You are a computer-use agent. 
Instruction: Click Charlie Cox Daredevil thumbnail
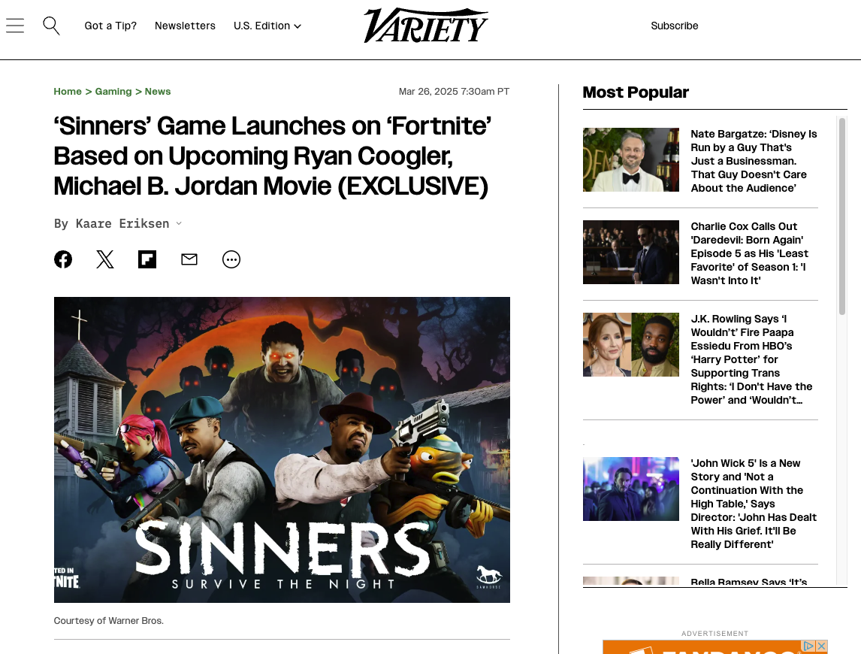pyautogui.click(x=631, y=253)
